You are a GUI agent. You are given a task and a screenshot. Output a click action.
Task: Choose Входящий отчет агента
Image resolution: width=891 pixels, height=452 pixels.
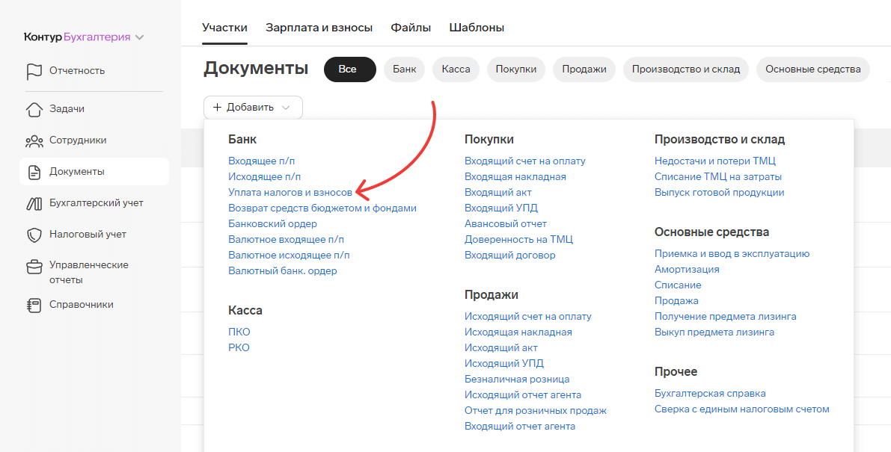coord(520,427)
